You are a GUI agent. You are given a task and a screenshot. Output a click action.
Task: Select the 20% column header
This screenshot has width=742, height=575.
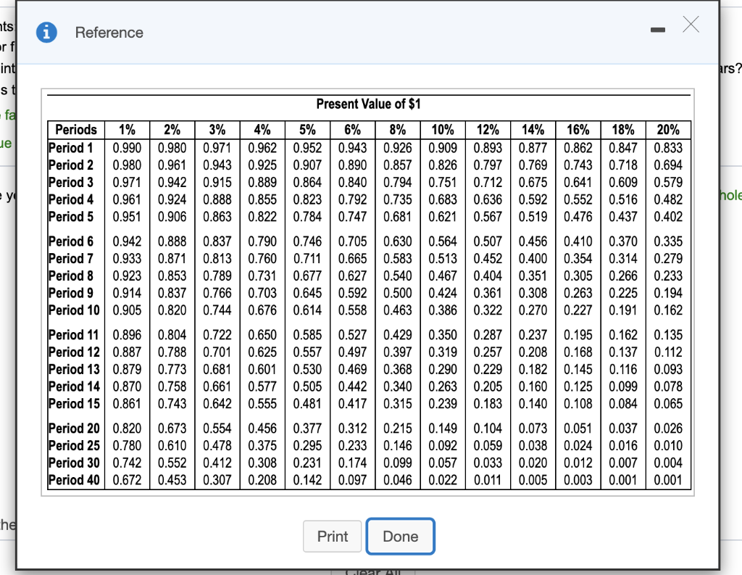click(x=668, y=129)
